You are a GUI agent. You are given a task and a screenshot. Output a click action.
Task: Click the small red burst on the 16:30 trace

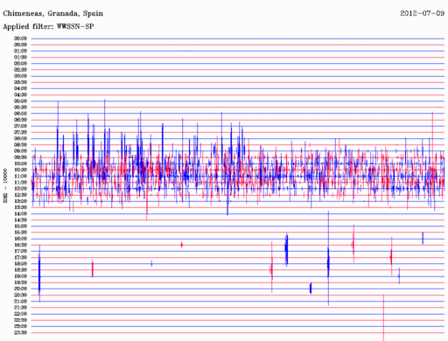click(182, 245)
